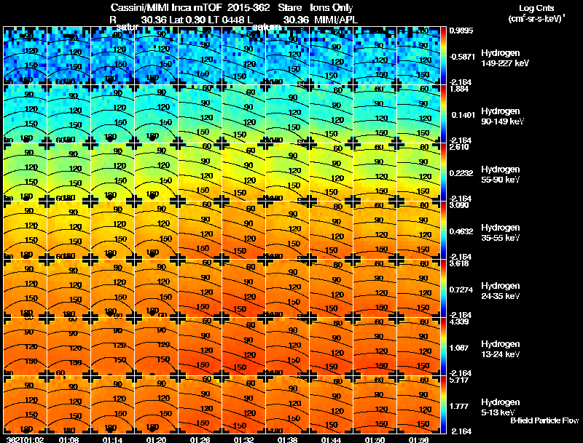Click the 01:14 time label

tap(112, 439)
